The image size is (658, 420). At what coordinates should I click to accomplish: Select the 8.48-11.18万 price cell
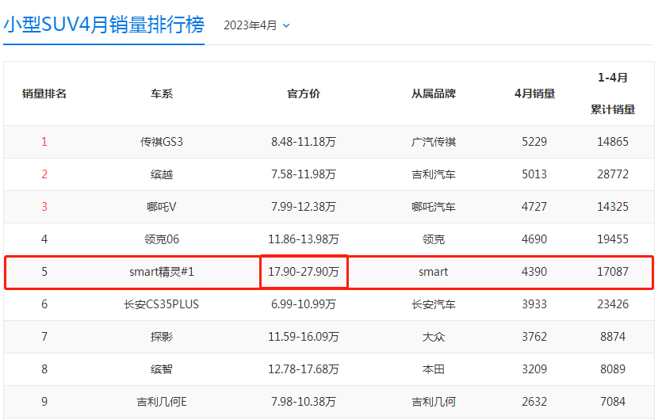tap(304, 142)
